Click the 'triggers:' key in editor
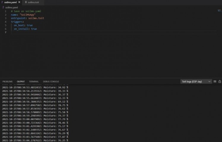Image resolution: width=222 pixels, height=142 pixels. tap(18, 22)
